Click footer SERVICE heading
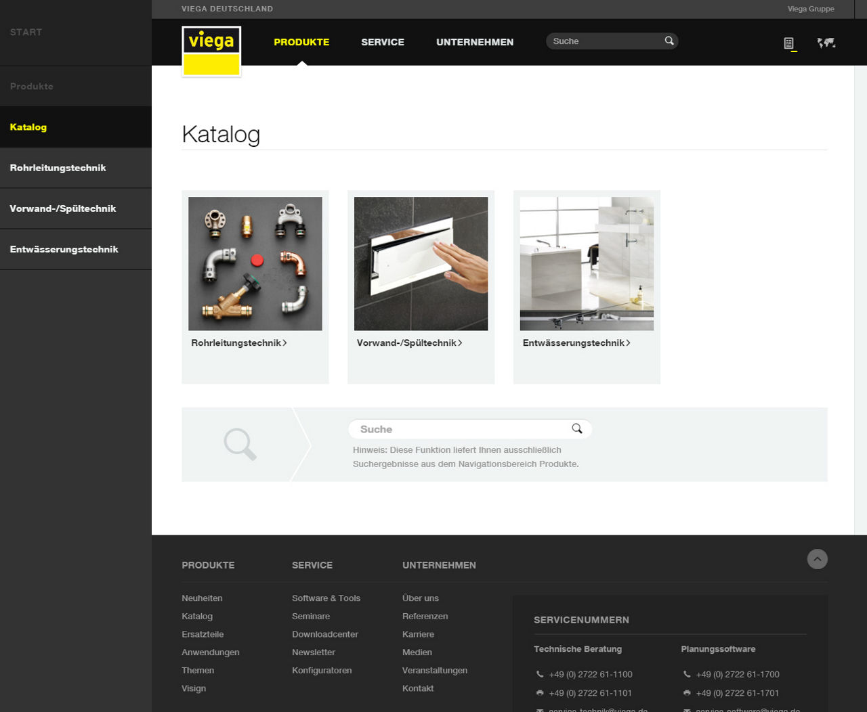Image resolution: width=867 pixels, height=712 pixels. (312, 565)
